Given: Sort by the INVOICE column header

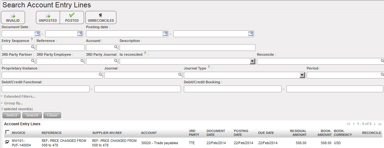Looking at the screenshot, I should pos(19,133).
